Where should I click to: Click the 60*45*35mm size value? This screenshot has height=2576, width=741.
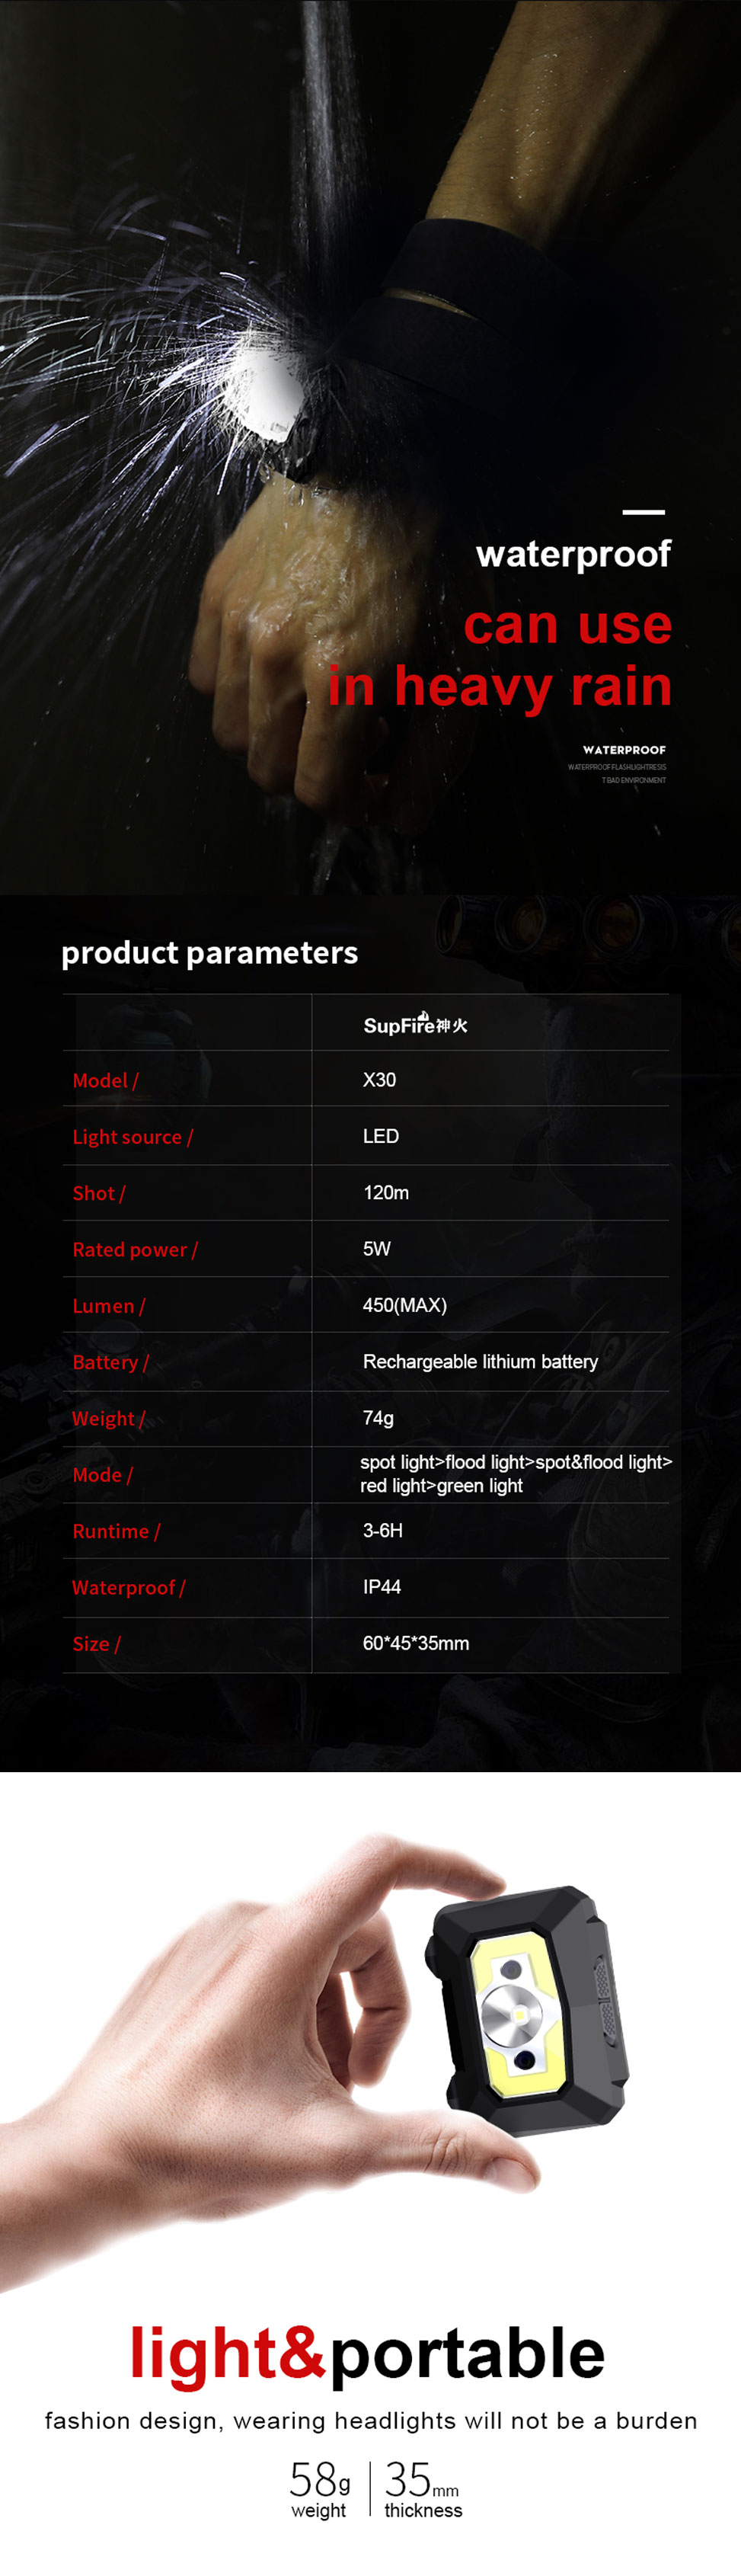click(415, 1643)
